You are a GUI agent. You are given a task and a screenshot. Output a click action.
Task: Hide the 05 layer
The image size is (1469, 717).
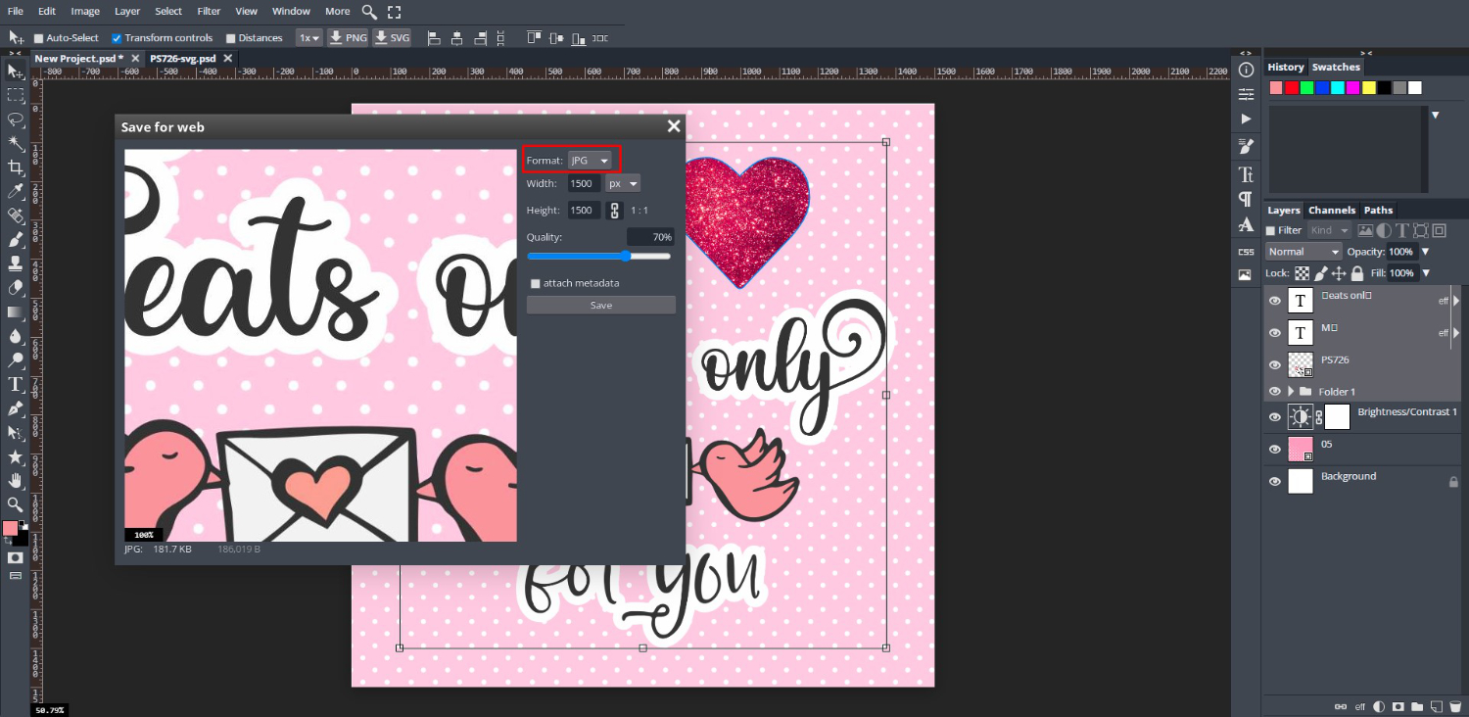pos(1275,450)
